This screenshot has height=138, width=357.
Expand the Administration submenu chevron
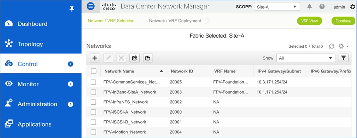pos(71,104)
